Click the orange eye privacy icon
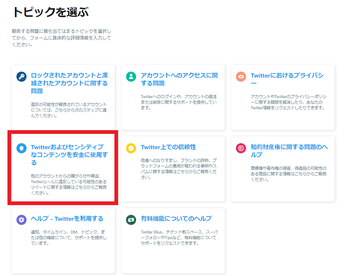 [x=241, y=76]
